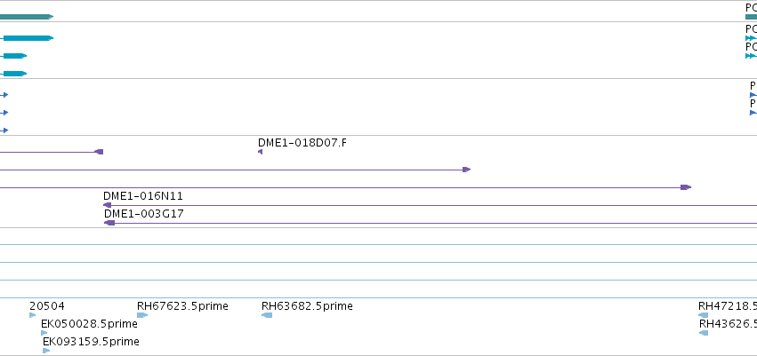757x356 pixels.
Task: Select the DME1-016N11 clone arrowhead
Action: (x=107, y=205)
